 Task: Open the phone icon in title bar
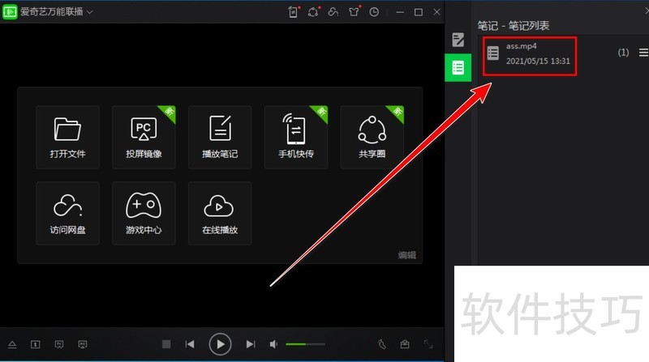[293, 12]
